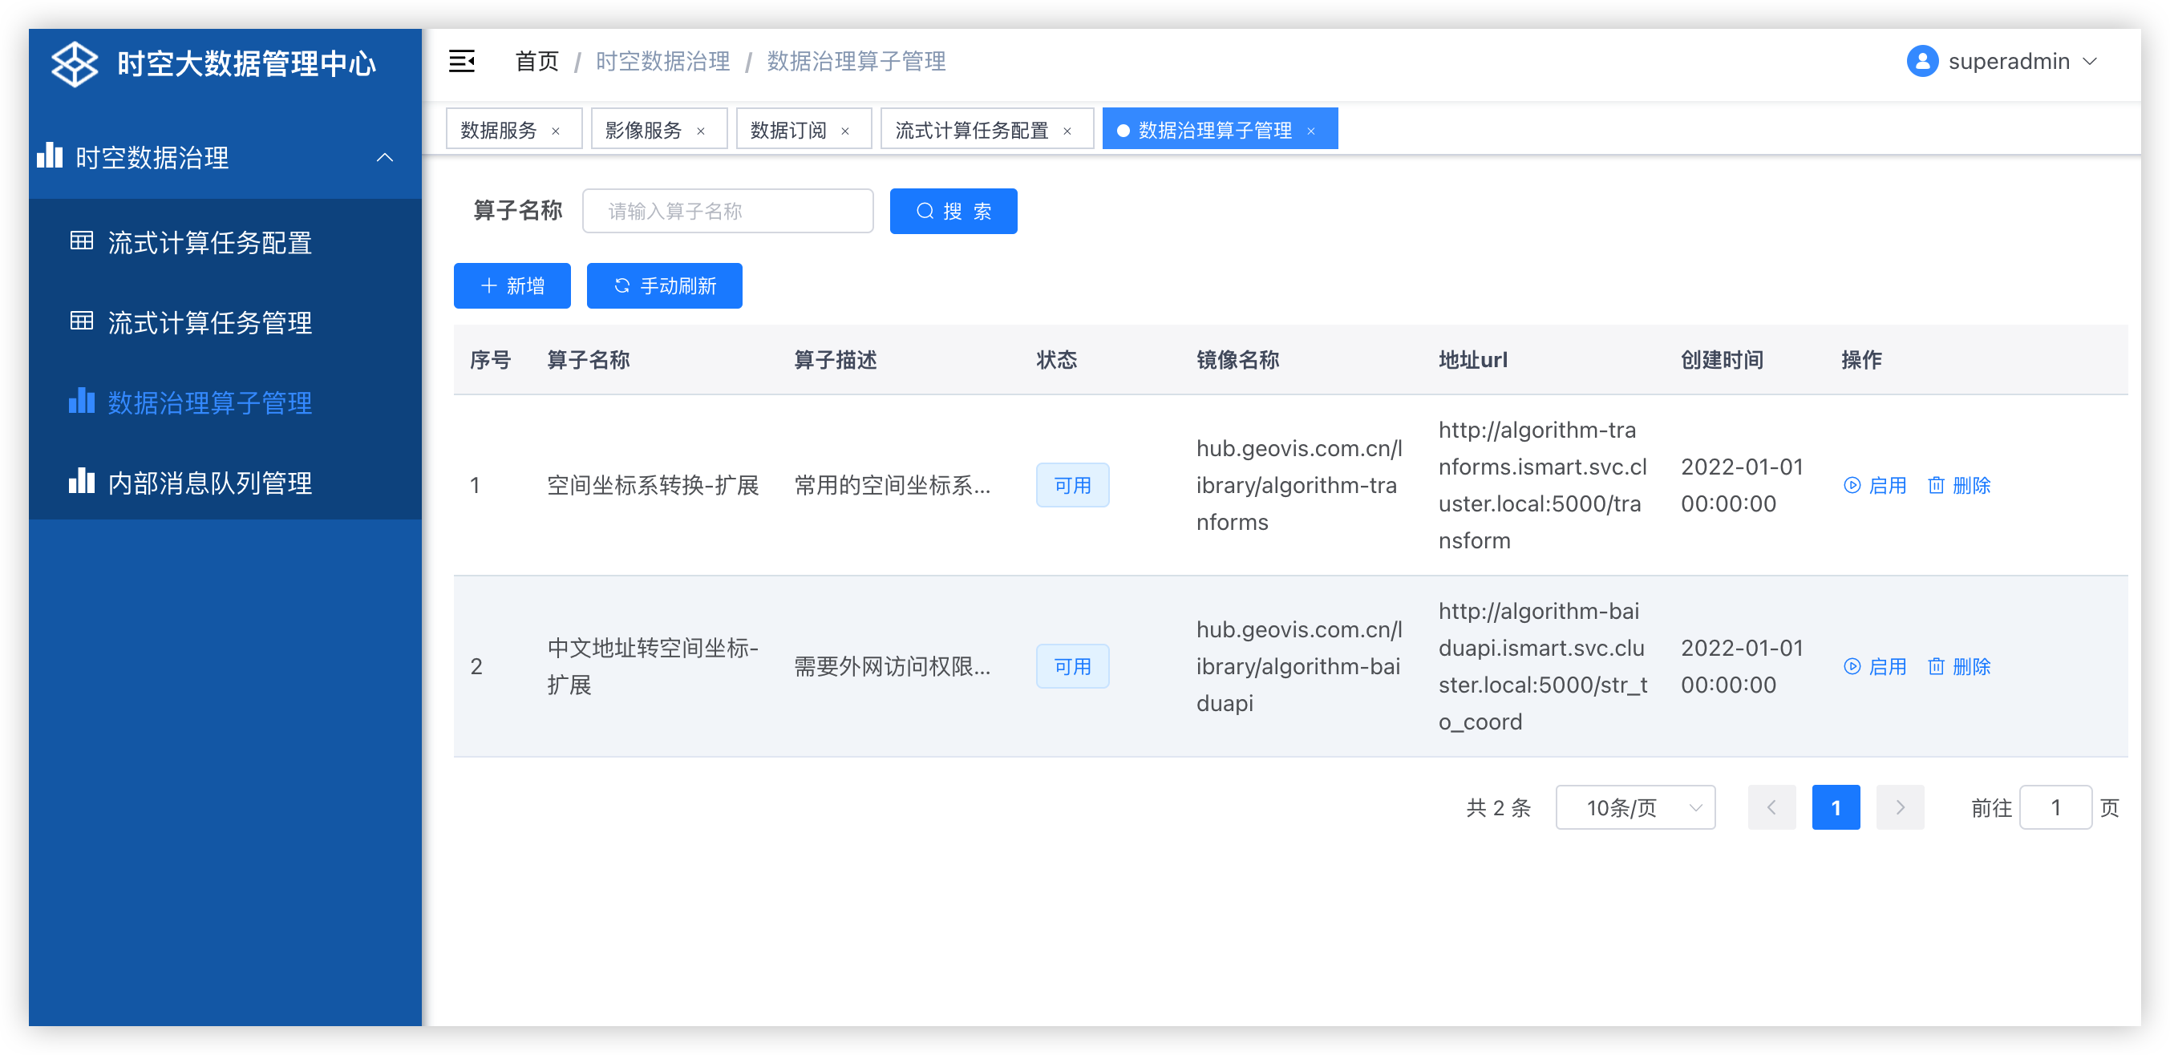
Task: Click the superadmin avatar icon
Action: pyautogui.click(x=1921, y=62)
